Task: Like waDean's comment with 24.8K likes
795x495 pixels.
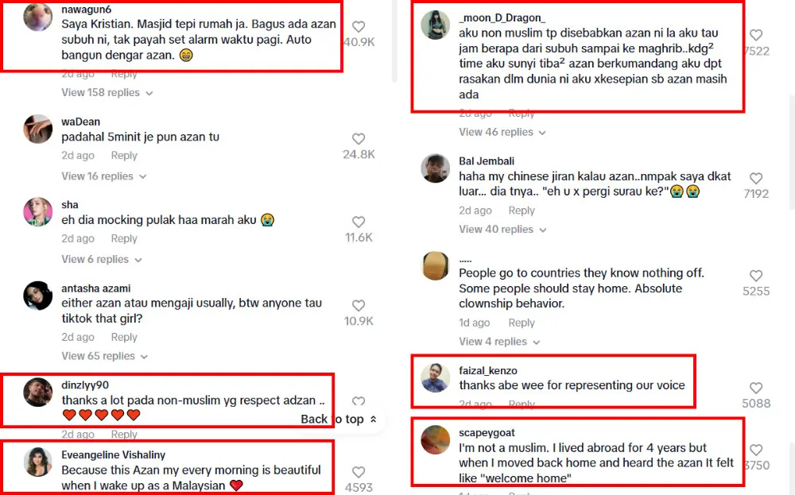Action: [359, 139]
